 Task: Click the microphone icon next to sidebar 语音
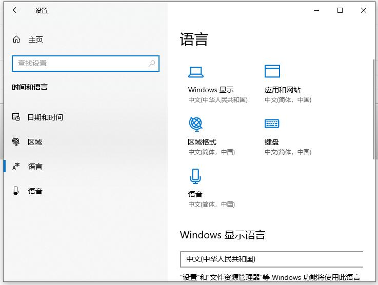[x=16, y=191]
